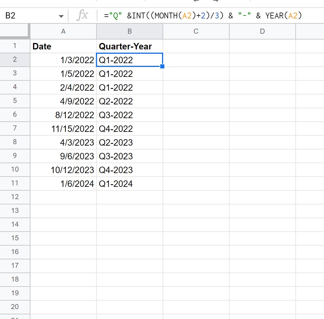
Task: Click the fill handle of cell B2
Action: 162,66
